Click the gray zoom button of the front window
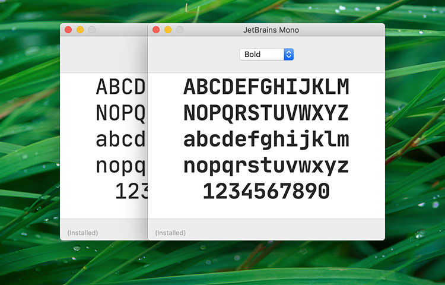This screenshot has width=445, height=285. (180, 30)
